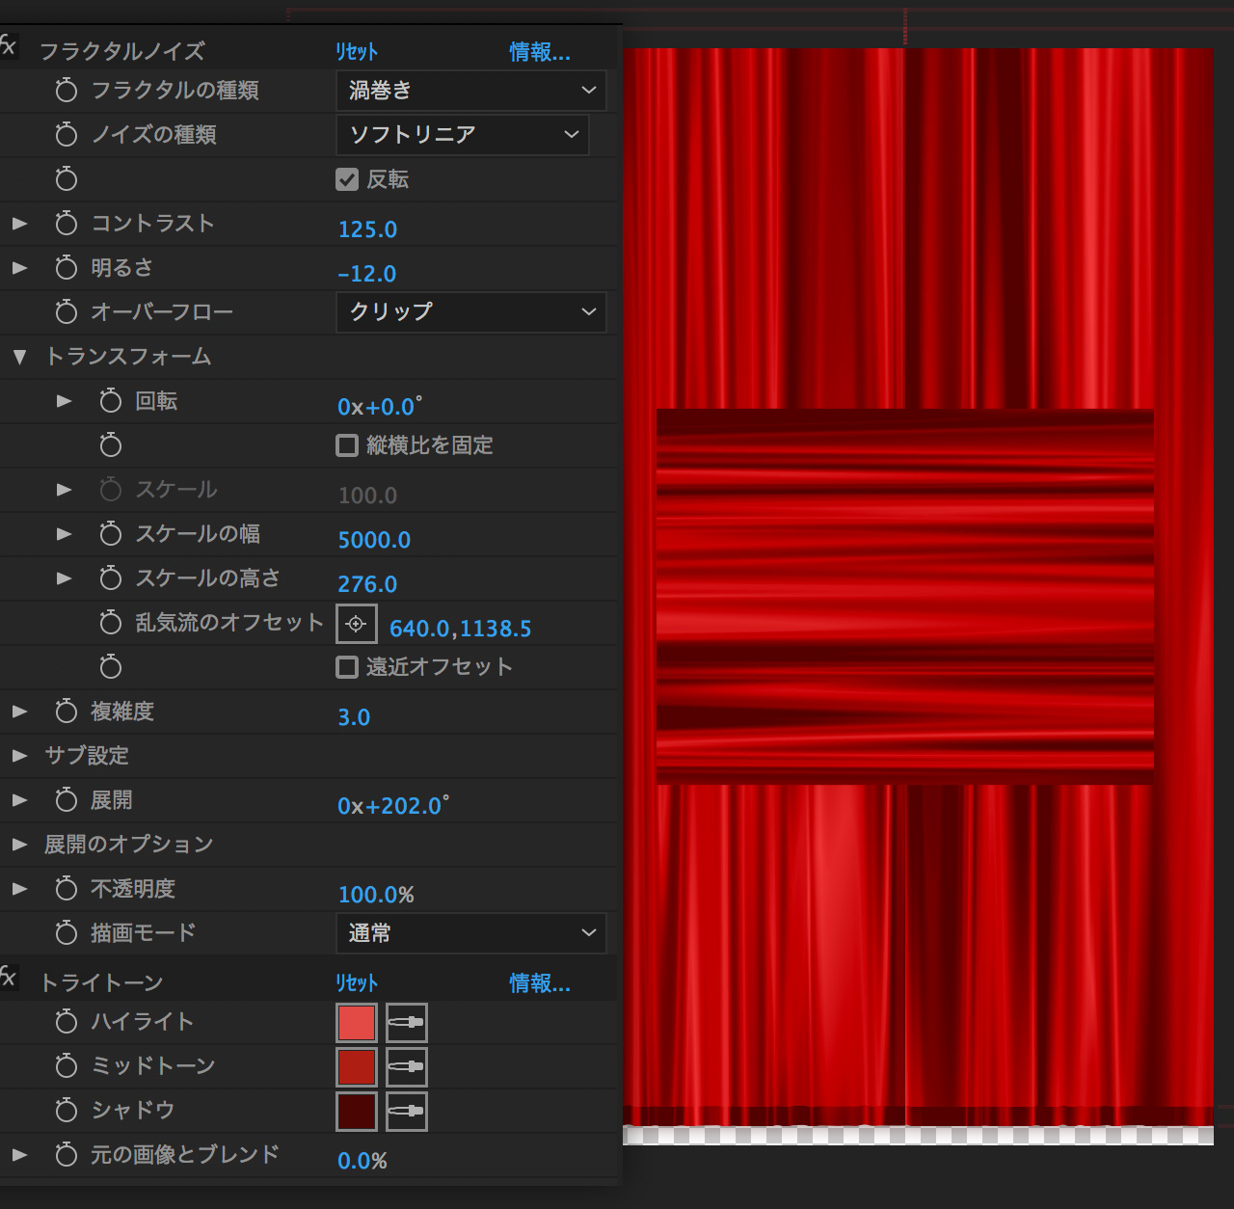Open the 描画モード dropdown set to 通常
The height and width of the screenshot is (1209, 1234).
click(x=470, y=933)
